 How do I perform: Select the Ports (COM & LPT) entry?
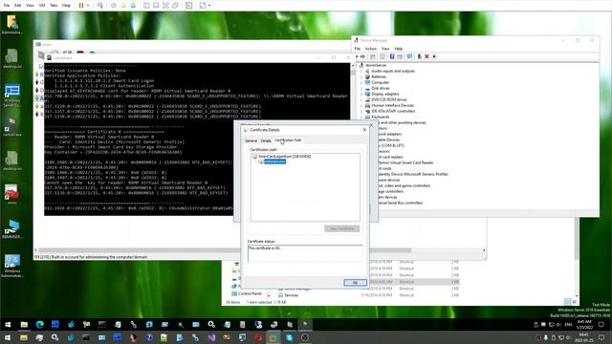click(391, 145)
